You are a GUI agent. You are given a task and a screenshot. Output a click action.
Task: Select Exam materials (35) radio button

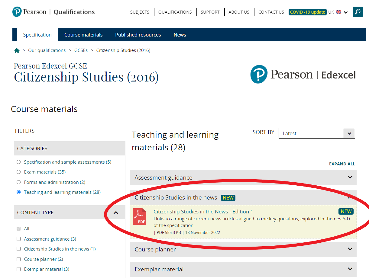click(x=19, y=172)
